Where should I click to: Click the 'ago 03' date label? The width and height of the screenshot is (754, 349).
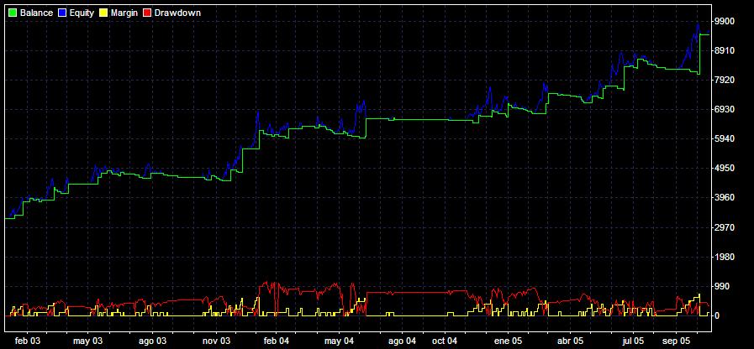pyautogui.click(x=153, y=341)
